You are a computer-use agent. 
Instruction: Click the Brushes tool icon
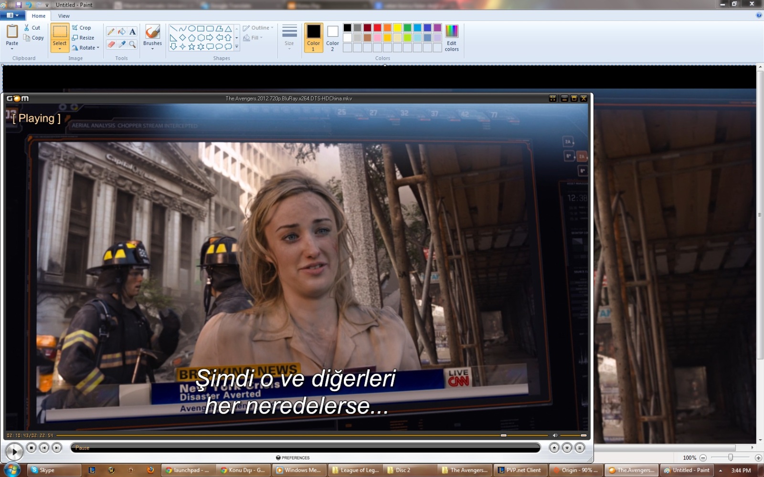click(x=152, y=32)
